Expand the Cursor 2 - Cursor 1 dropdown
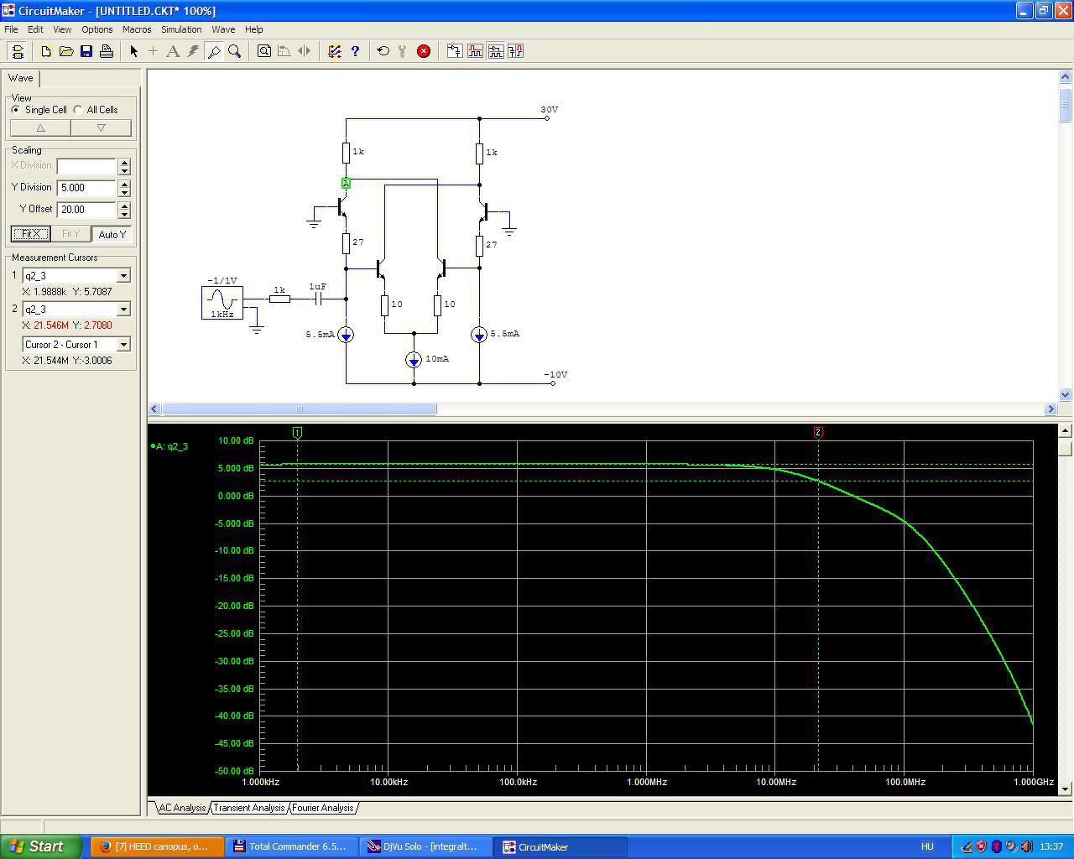 pyautogui.click(x=123, y=345)
